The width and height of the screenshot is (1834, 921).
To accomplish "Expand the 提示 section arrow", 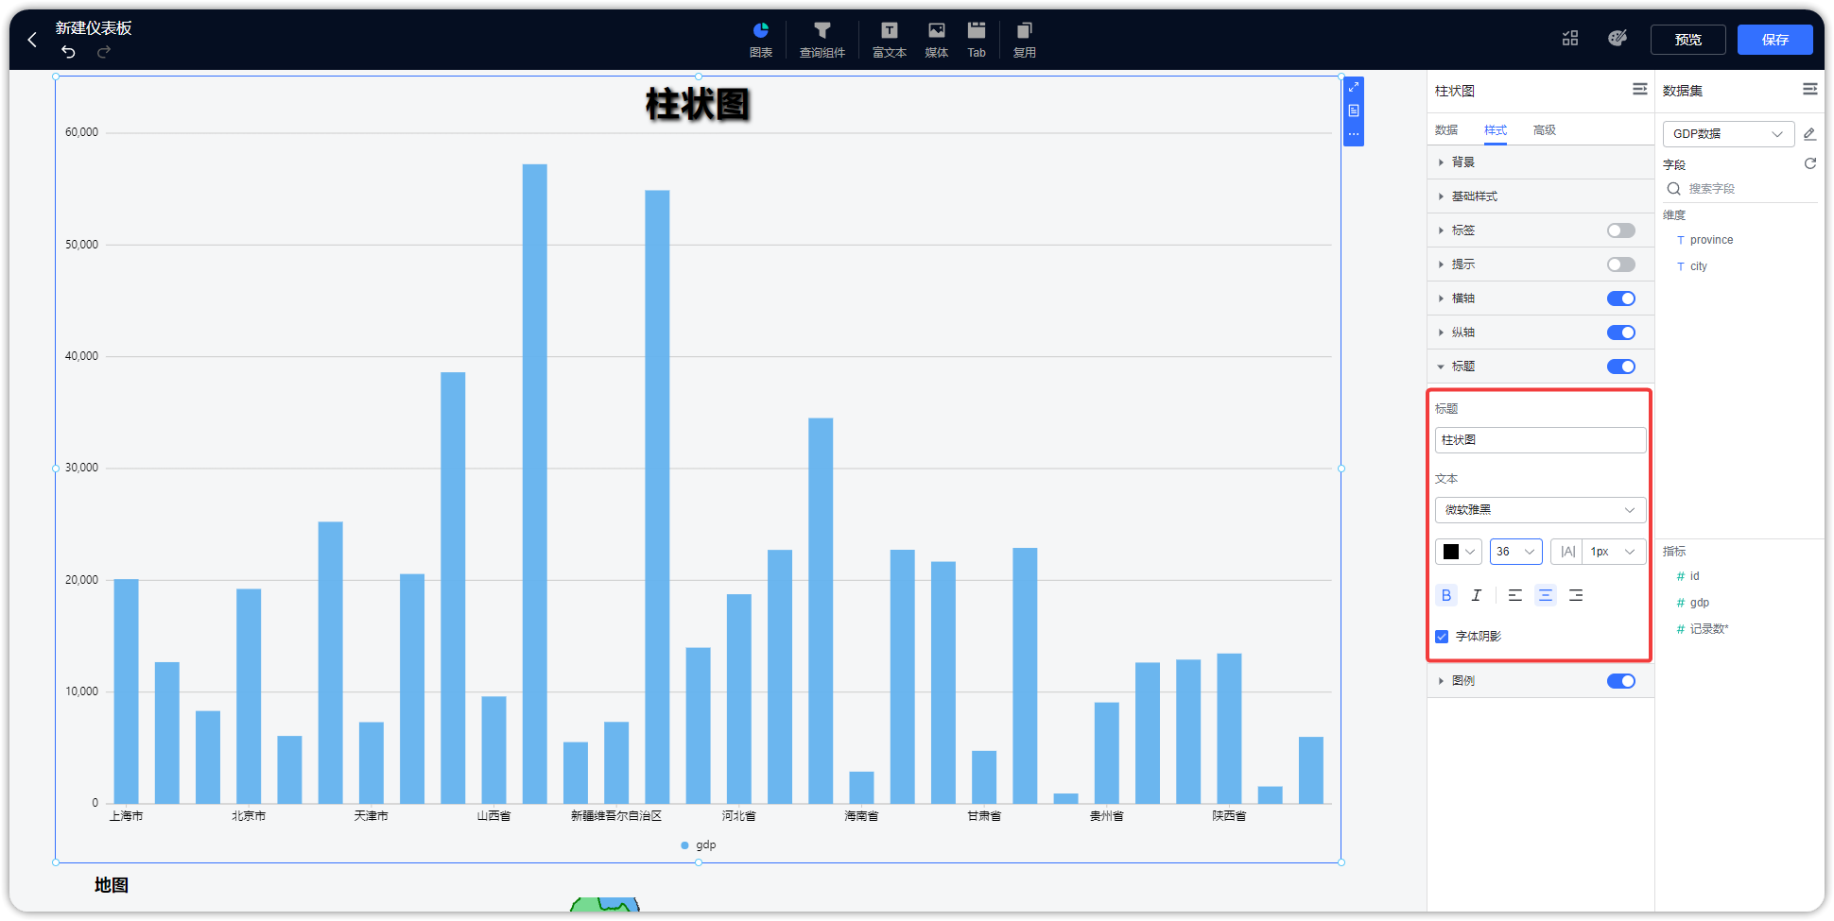I will pos(1441,264).
